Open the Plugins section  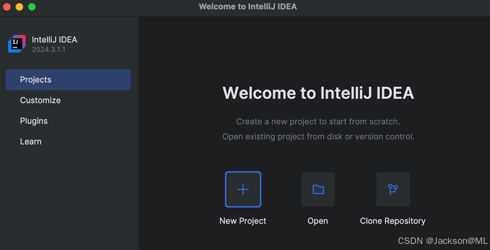pos(34,121)
